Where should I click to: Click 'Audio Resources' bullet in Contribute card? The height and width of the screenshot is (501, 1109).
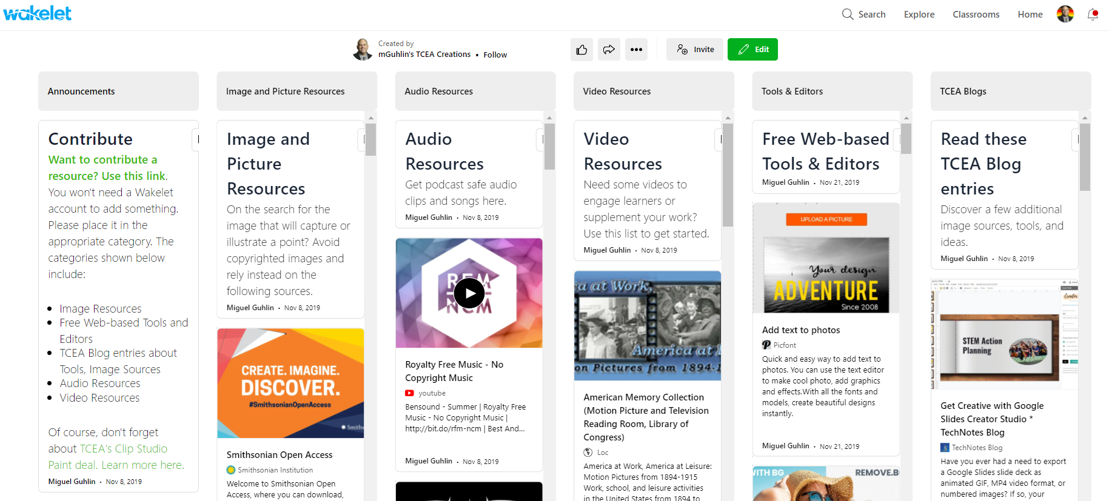(100, 383)
